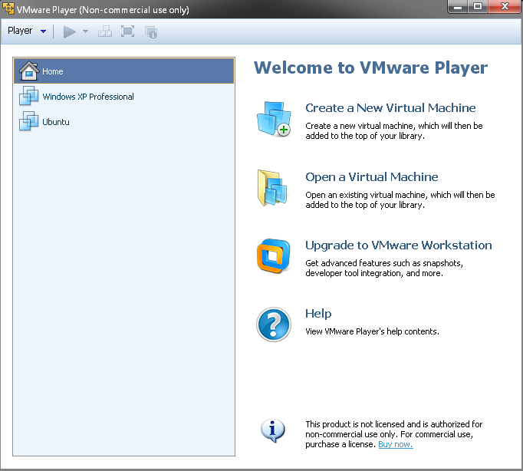
Task: Open the Help link
Action: point(318,314)
